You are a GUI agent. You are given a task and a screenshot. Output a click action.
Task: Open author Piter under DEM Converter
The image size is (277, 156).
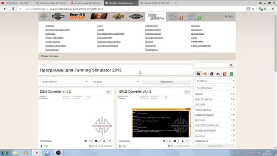[x=46, y=146]
